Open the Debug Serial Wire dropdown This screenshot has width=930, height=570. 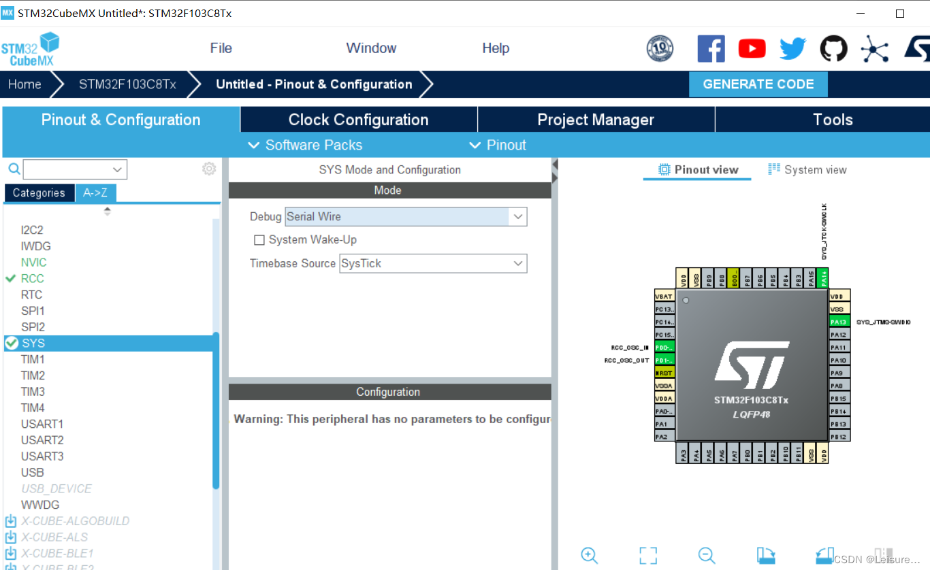518,217
